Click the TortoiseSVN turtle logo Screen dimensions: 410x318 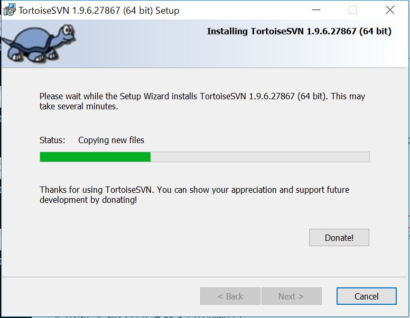pos(39,43)
